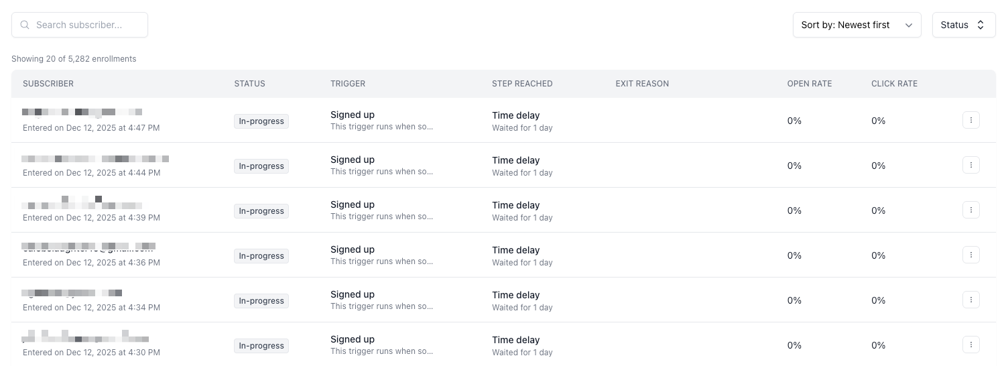Focus the Search subscriber input field
This screenshot has width=1002, height=366.
[x=87, y=25]
